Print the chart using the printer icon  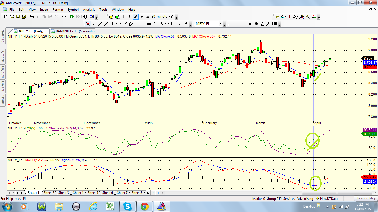[x=32, y=17]
